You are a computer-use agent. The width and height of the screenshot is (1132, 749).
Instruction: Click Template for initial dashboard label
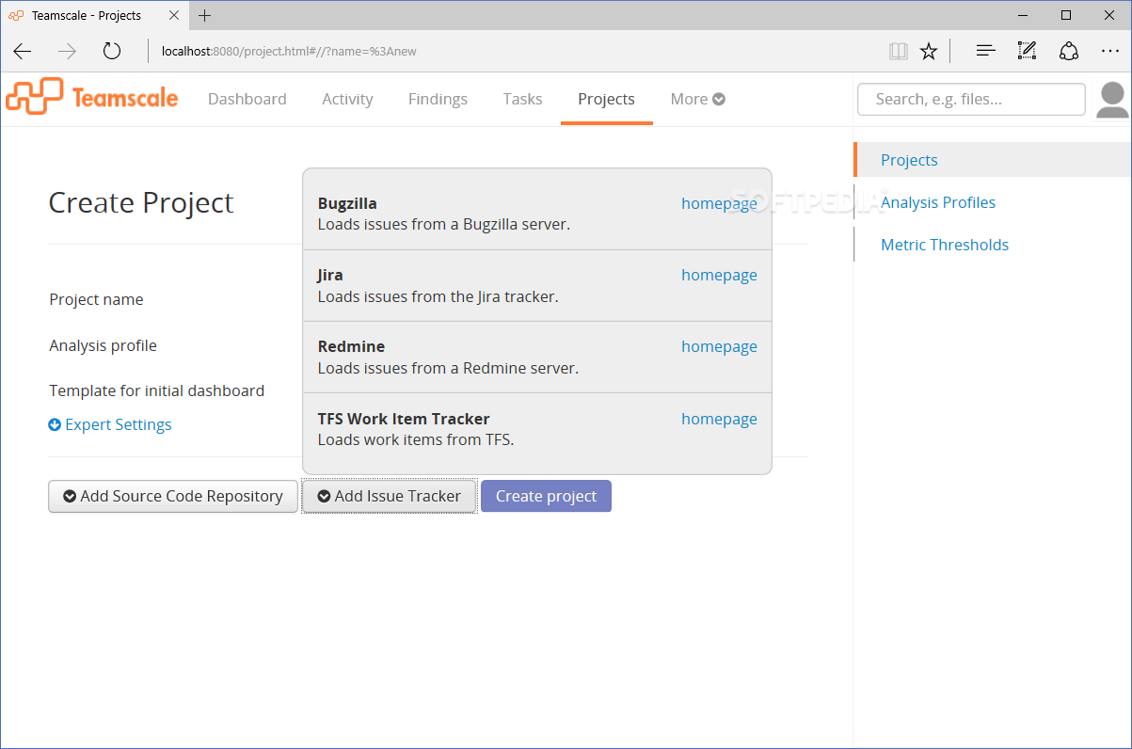[156, 390]
